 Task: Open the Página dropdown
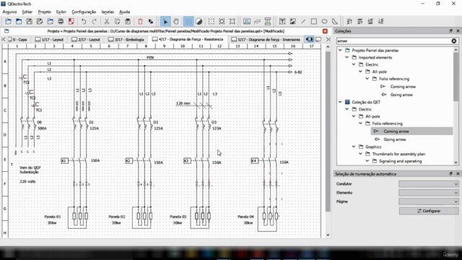(x=428, y=201)
